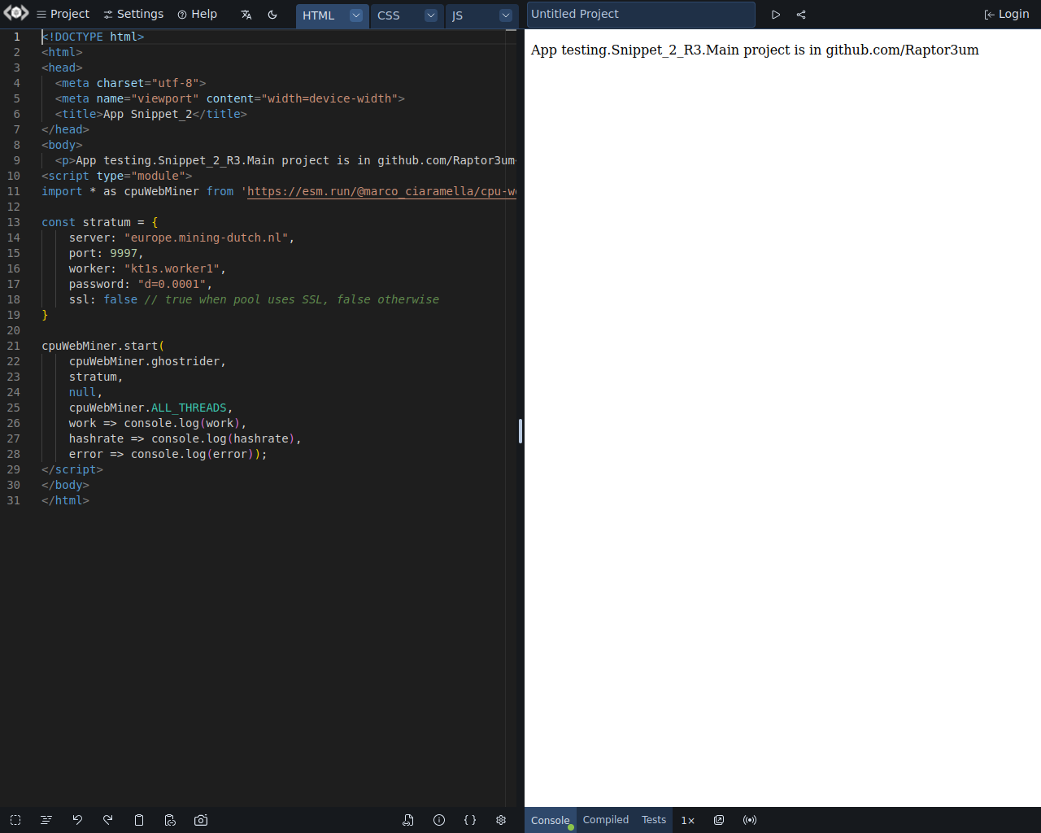Screen dimensions: 1041x833
Task: Open the share project icon
Action: pyautogui.click(x=801, y=15)
